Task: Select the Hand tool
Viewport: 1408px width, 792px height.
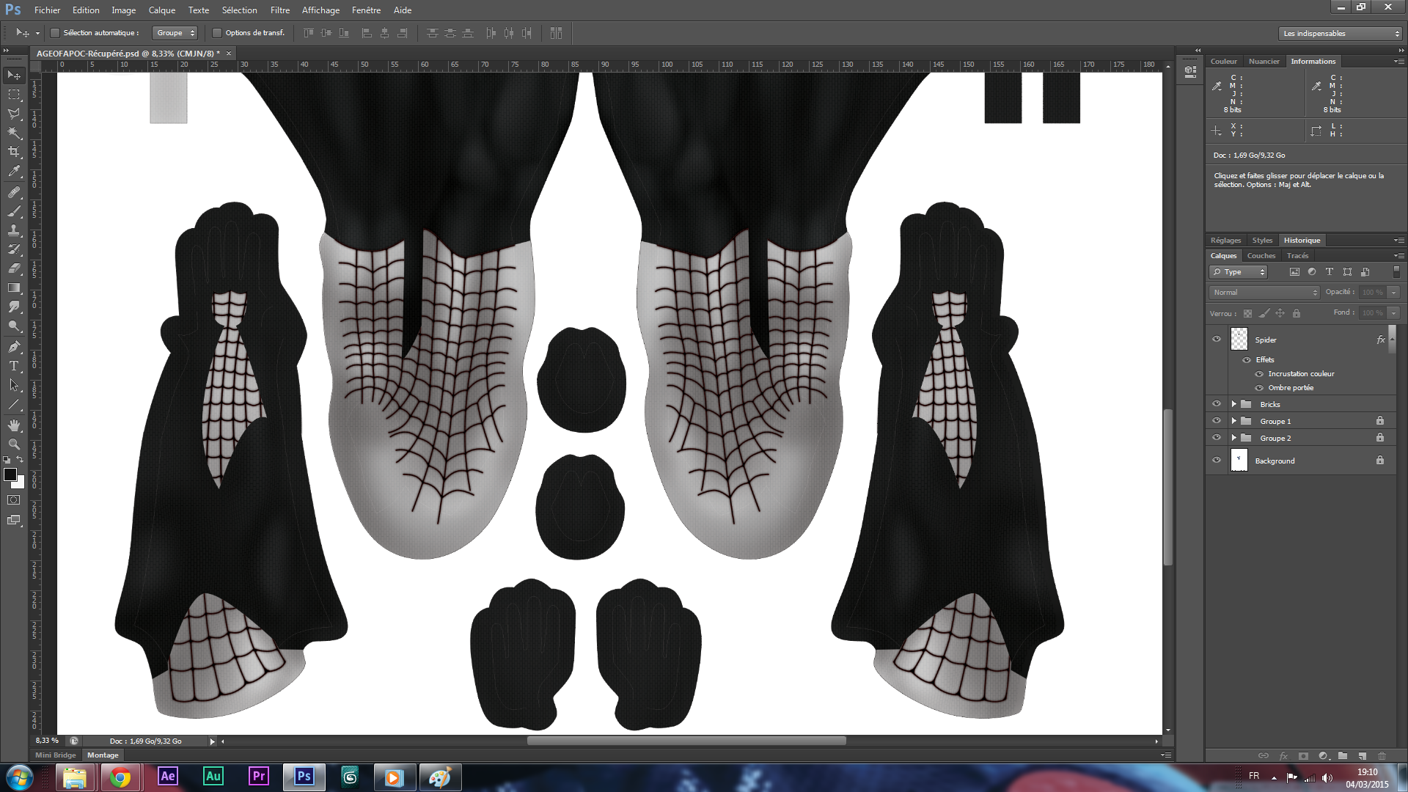Action: point(14,425)
